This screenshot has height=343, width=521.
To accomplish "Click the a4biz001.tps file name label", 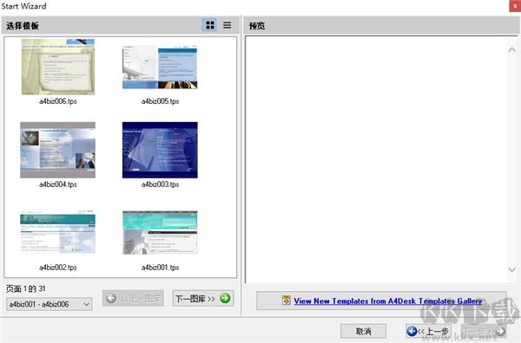I will pyautogui.click(x=160, y=268).
